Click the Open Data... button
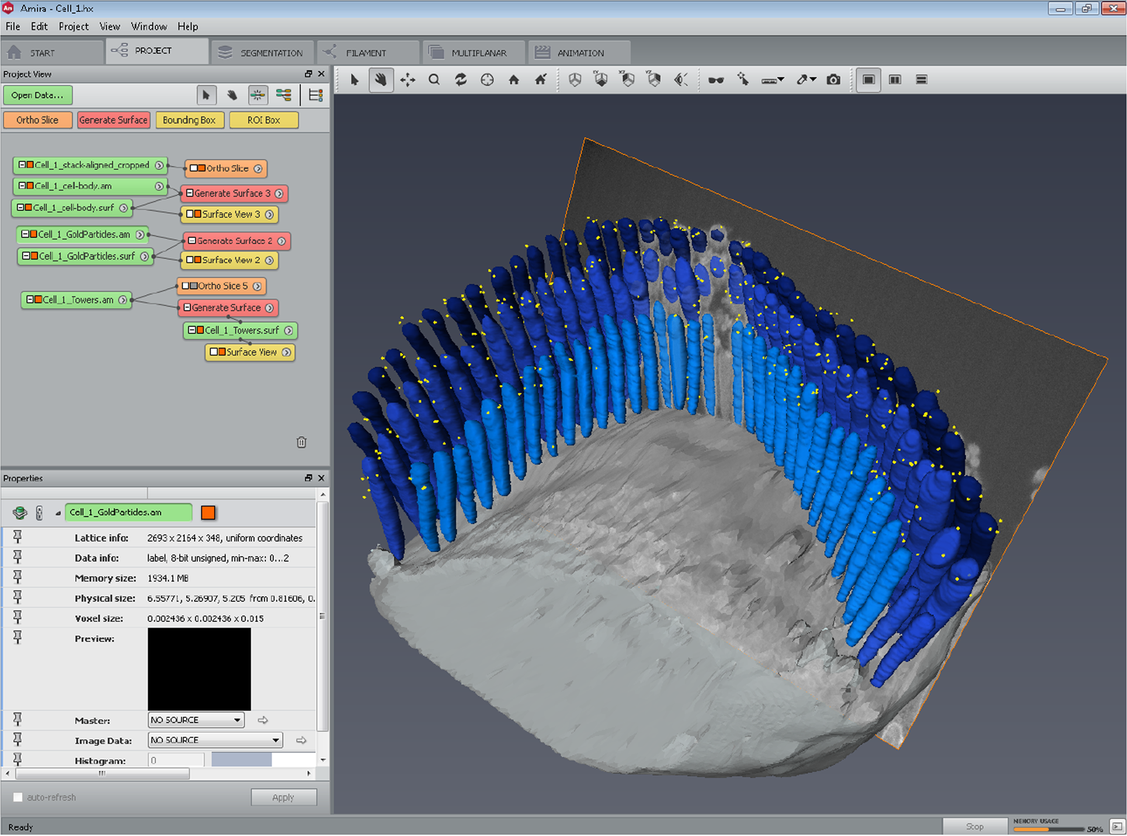The image size is (1127, 836). point(37,95)
